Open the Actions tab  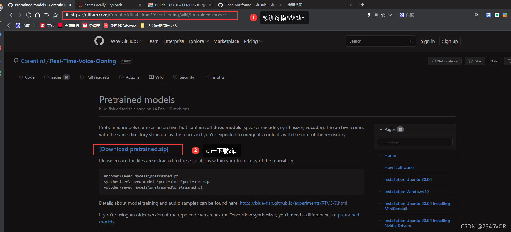[129, 77]
